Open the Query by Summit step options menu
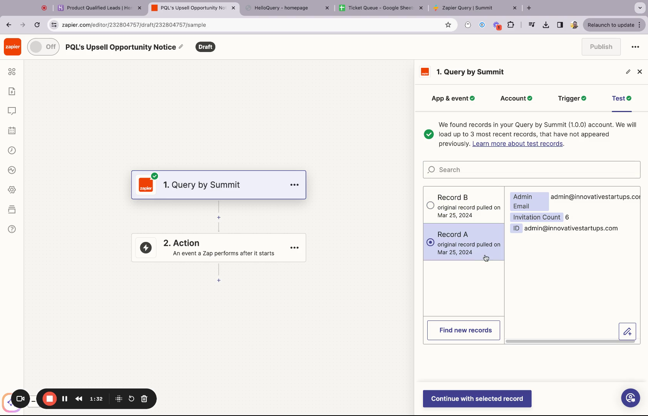Screen dimensions: 648x416 pos(295,185)
